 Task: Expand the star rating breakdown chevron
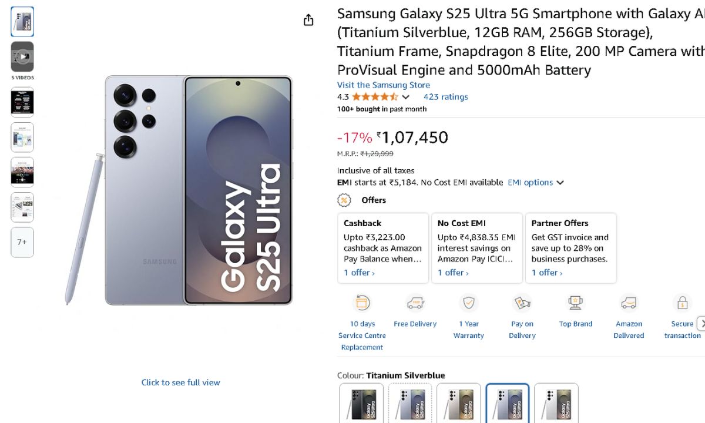(x=405, y=97)
